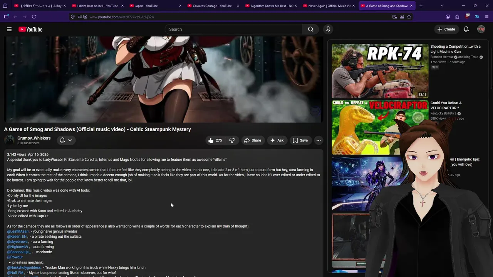
Task: Open the YouTube guide hamburger menu
Action: (x=9, y=29)
